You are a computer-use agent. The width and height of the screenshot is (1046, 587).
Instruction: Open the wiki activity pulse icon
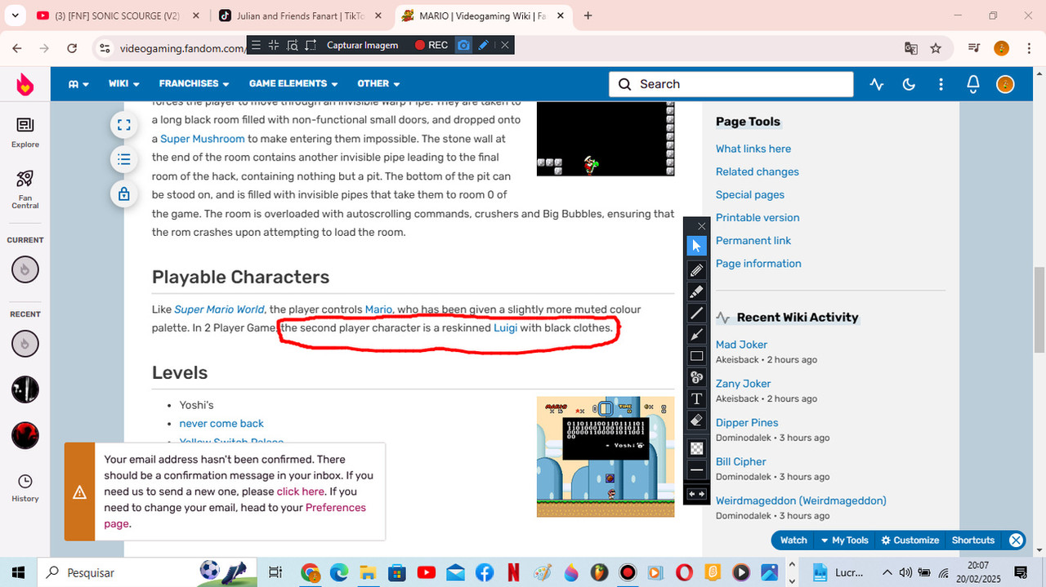pos(877,84)
